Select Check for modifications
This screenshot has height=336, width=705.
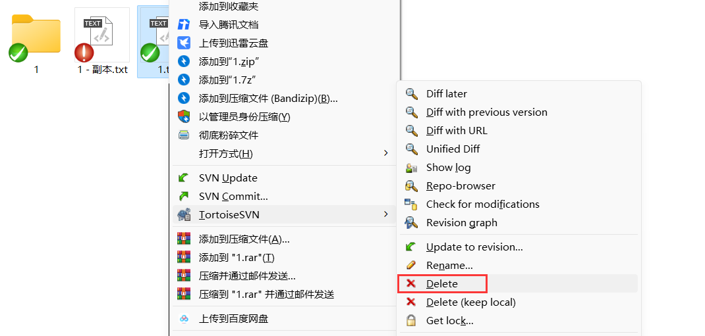point(482,204)
